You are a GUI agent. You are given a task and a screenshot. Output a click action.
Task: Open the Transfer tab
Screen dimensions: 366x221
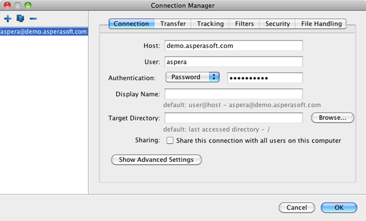pos(173,24)
